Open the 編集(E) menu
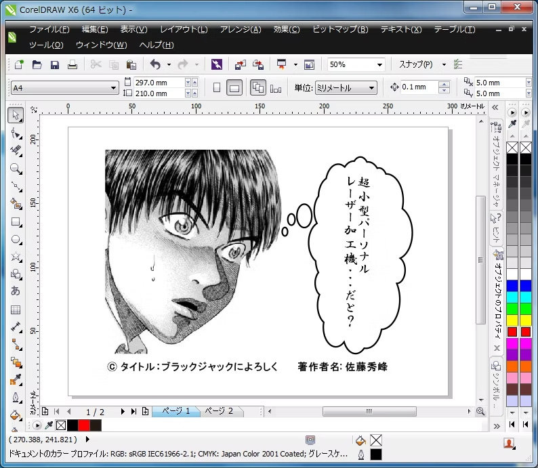The width and height of the screenshot is (538, 468). click(x=95, y=30)
